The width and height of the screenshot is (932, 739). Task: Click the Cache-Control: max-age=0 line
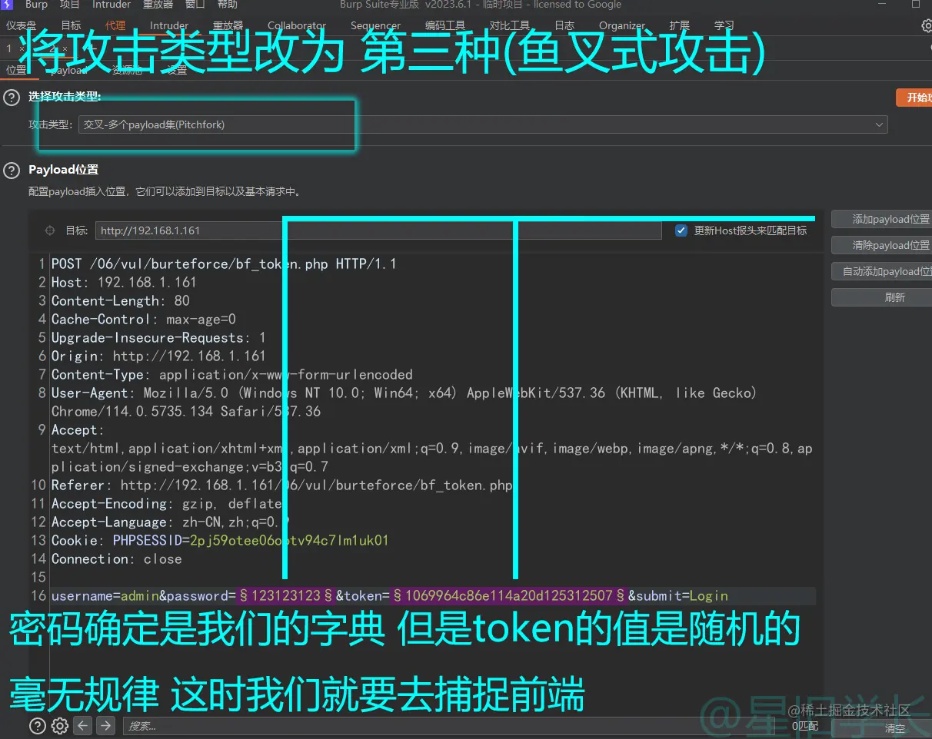144,319
